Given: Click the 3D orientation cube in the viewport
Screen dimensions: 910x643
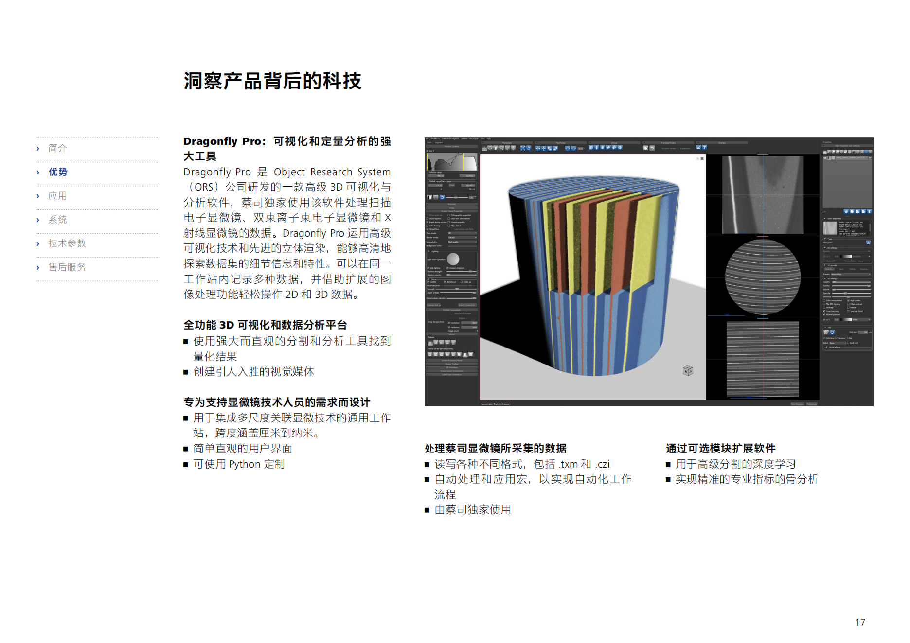Looking at the screenshot, I should point(688,371).
